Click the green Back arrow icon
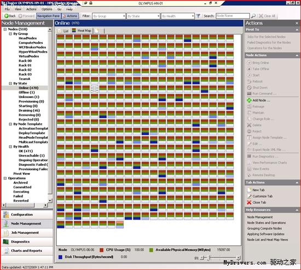301x270 pixels. (x=7, y=16)
